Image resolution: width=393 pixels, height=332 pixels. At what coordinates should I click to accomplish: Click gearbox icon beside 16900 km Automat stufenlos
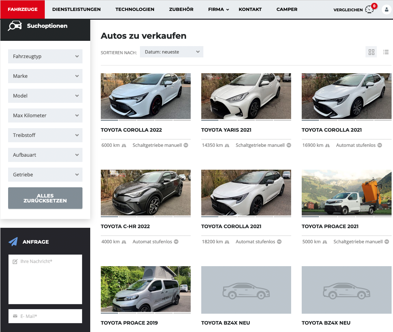click(380, 145)
